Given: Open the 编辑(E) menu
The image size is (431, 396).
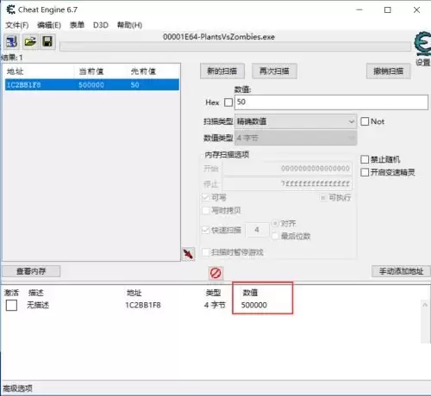Looking at the screenshot, I should click(x=49, y=25).
